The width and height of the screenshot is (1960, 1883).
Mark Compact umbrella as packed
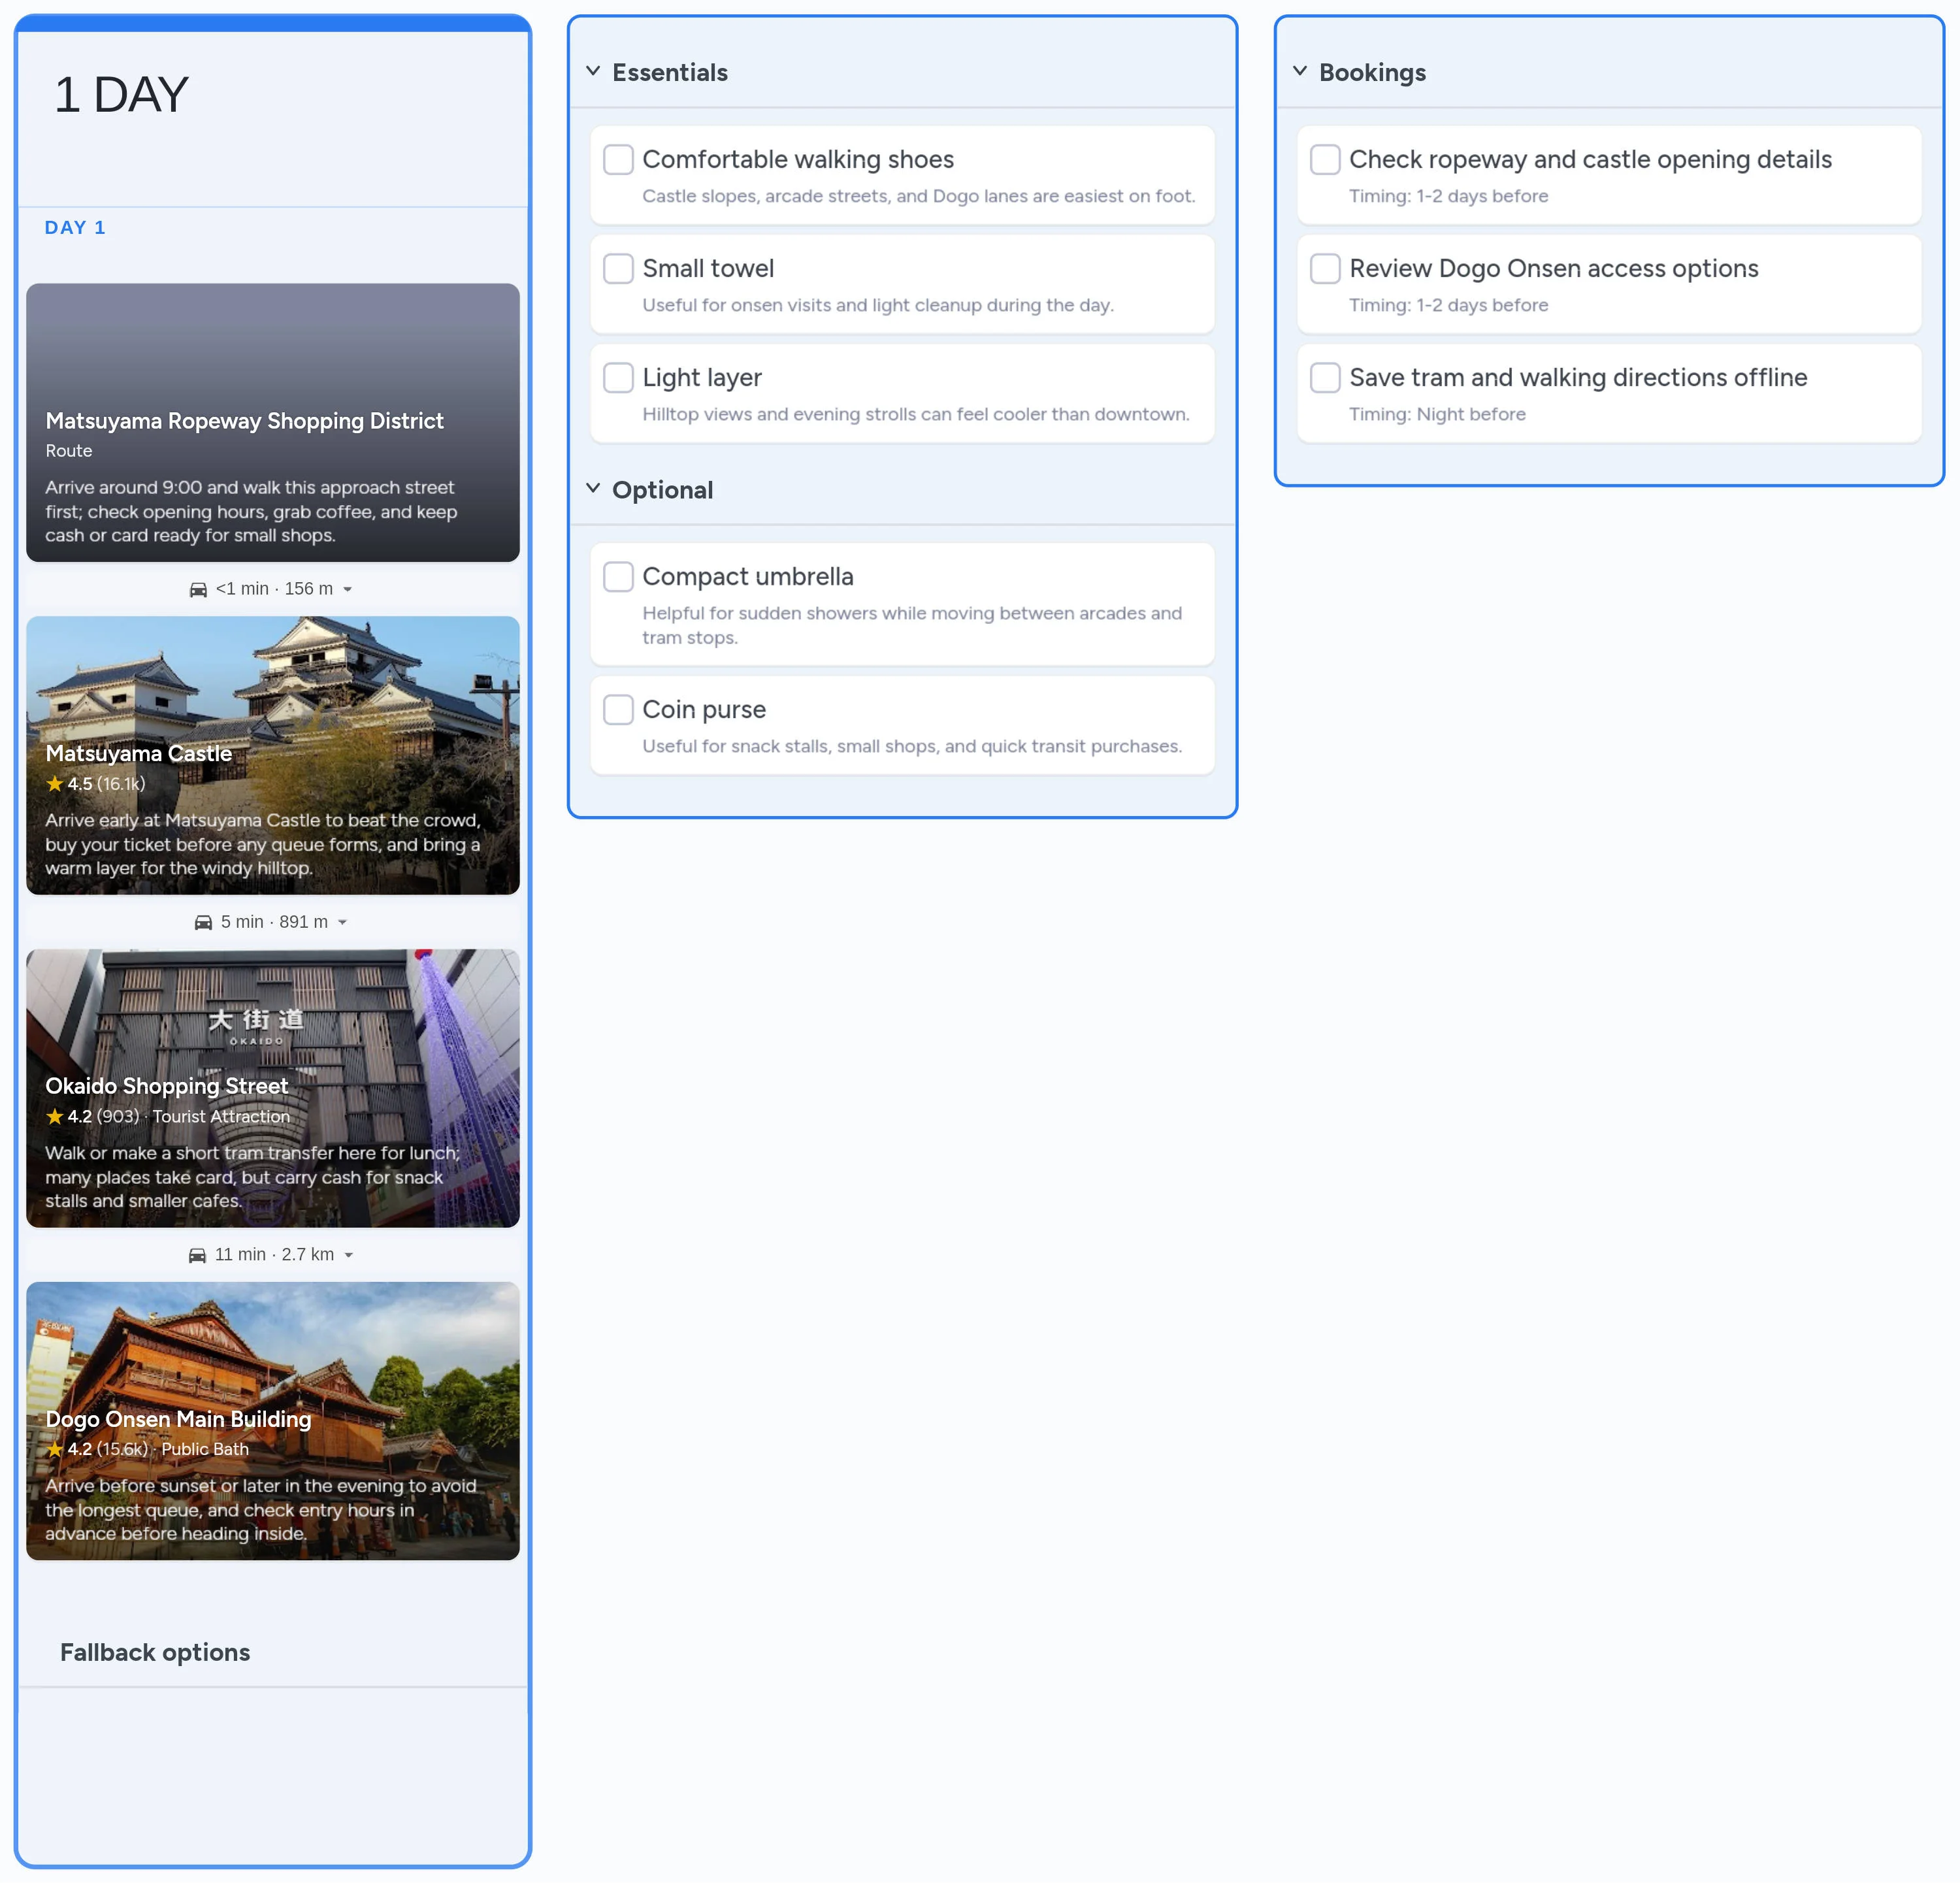(x=618, y=576)
